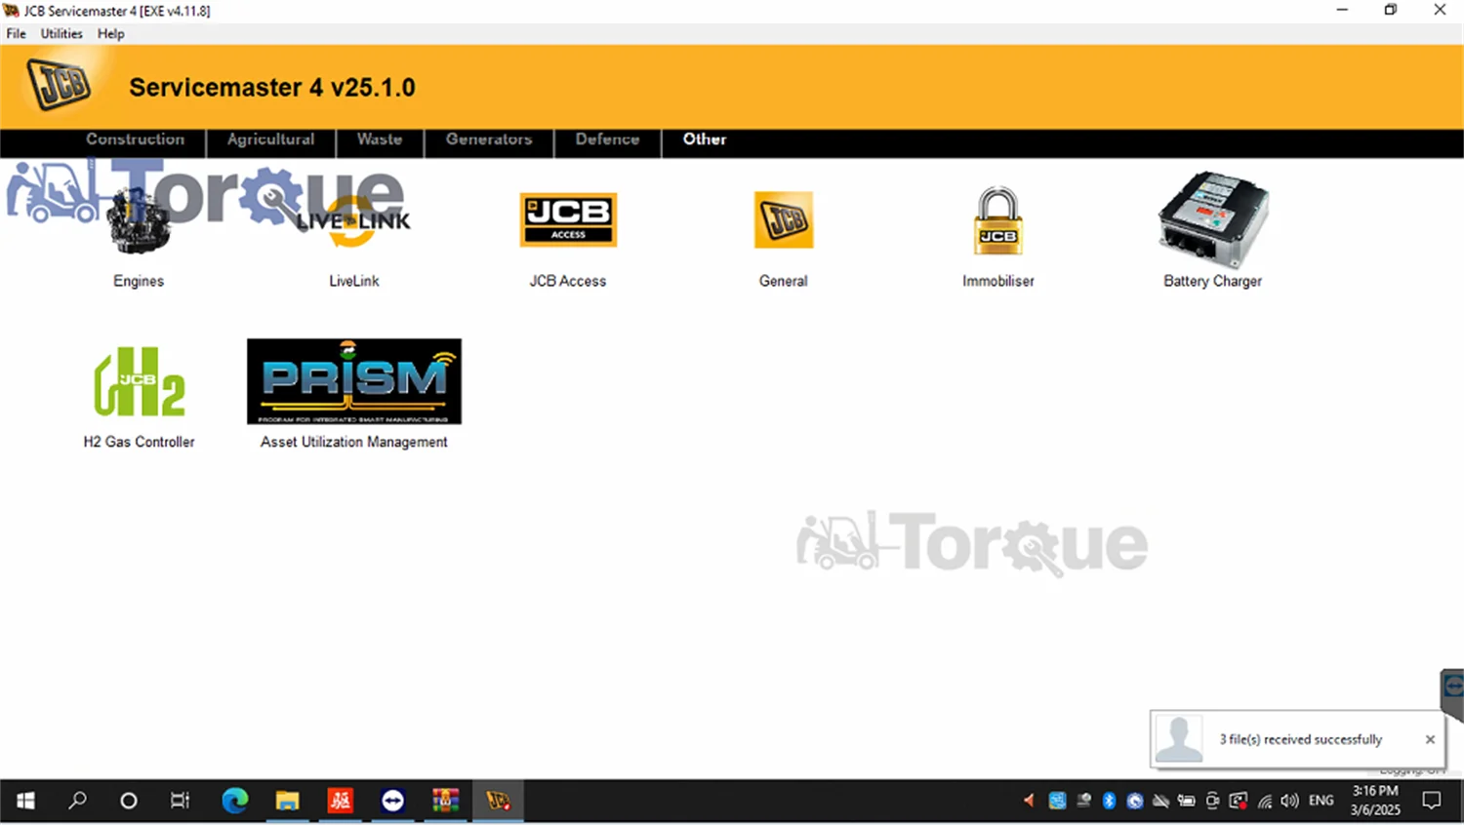Viewport: 1464px width, 825px height.
Task: Open the Windows Start menu
Action: coord(26,801)
